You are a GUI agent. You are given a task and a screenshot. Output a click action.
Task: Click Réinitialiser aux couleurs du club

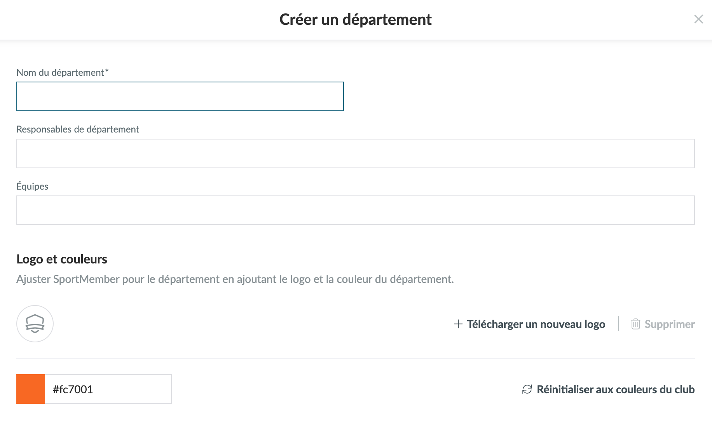(616, 389)
